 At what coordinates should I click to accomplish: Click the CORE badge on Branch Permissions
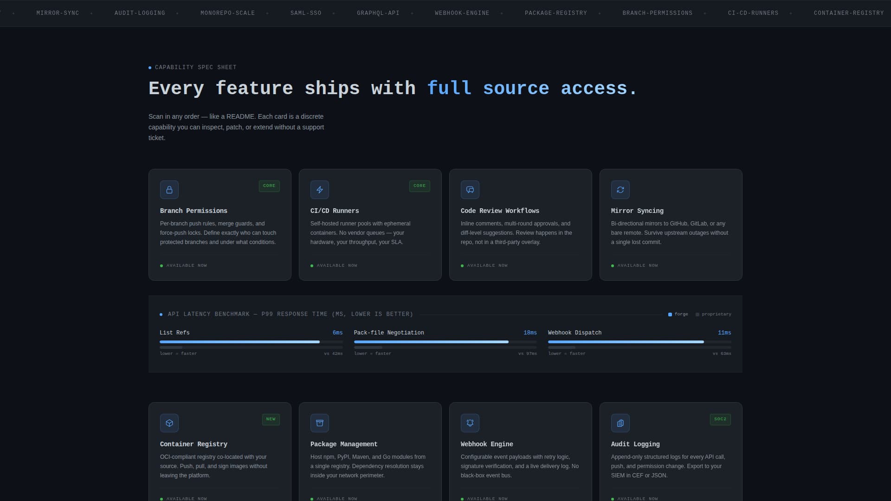[x=269, y=186]
